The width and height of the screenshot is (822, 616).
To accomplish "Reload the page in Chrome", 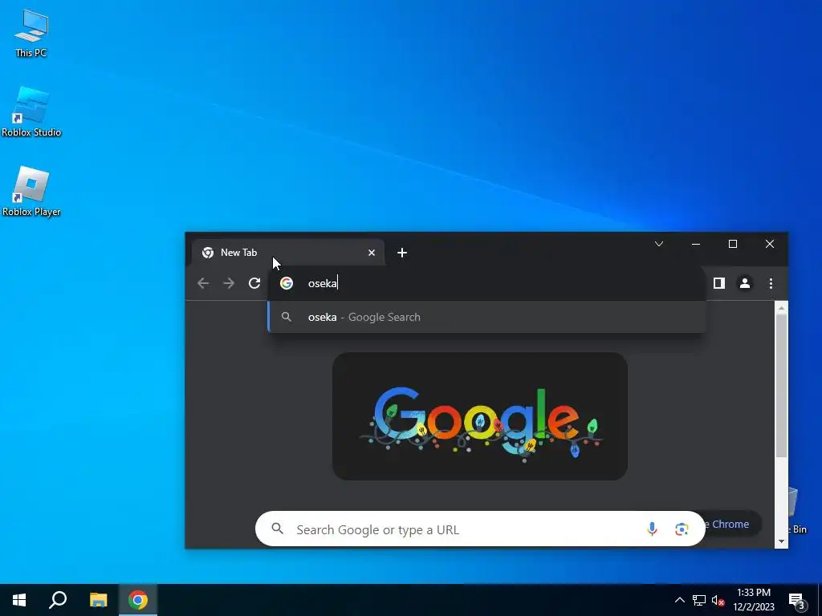I will (x=254, y=283).
